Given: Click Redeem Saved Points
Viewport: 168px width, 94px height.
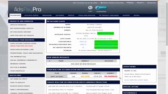Looking at the screenshot, I should [x=20, y=86].
